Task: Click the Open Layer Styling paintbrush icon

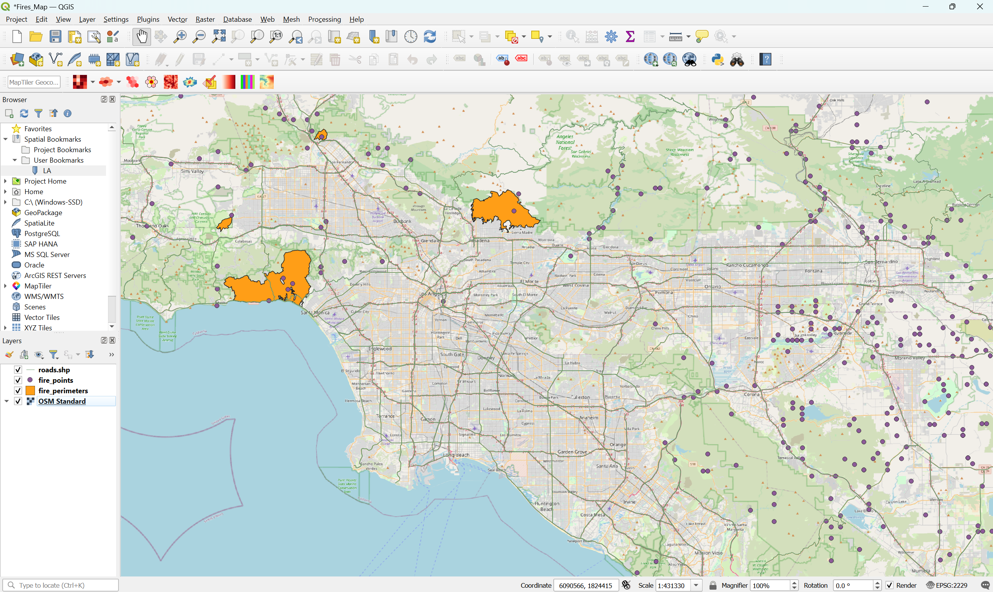Action: click(x=9, y=355)
